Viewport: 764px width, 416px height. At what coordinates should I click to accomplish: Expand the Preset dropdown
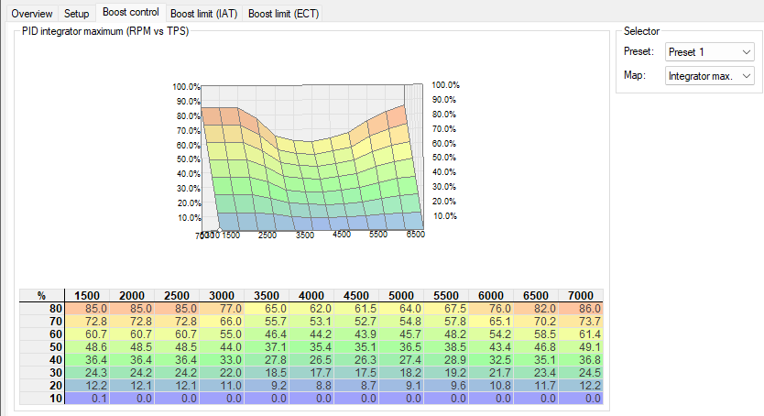point(710,52)
